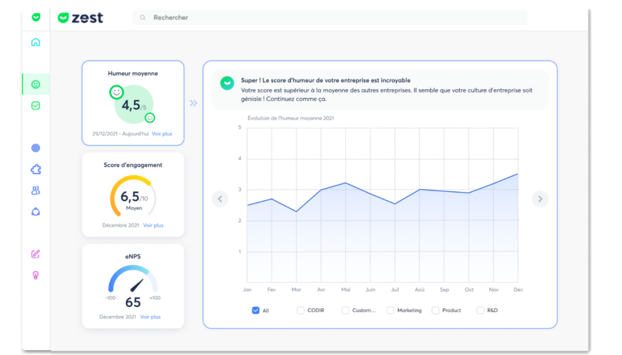Viewport: 622px width, 355px height.
Task: Go to next chart with right arrow
Action: tap(540, 198)
